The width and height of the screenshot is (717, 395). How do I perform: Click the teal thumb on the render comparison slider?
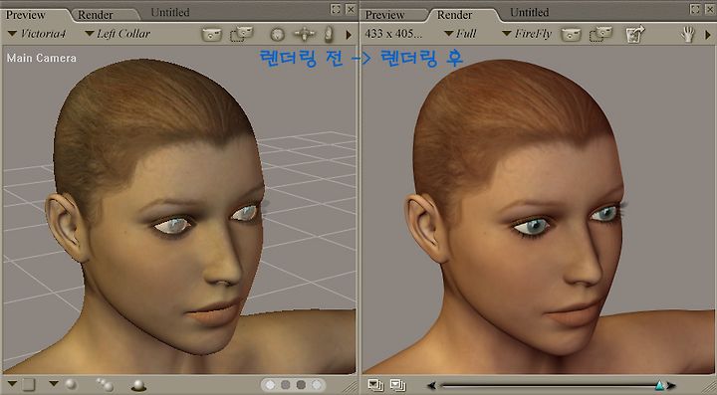[659, 386]
